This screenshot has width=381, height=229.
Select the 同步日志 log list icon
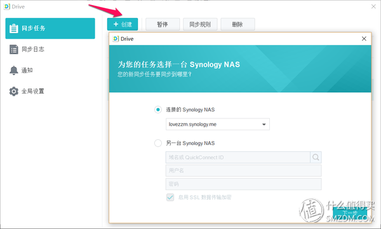13,50
